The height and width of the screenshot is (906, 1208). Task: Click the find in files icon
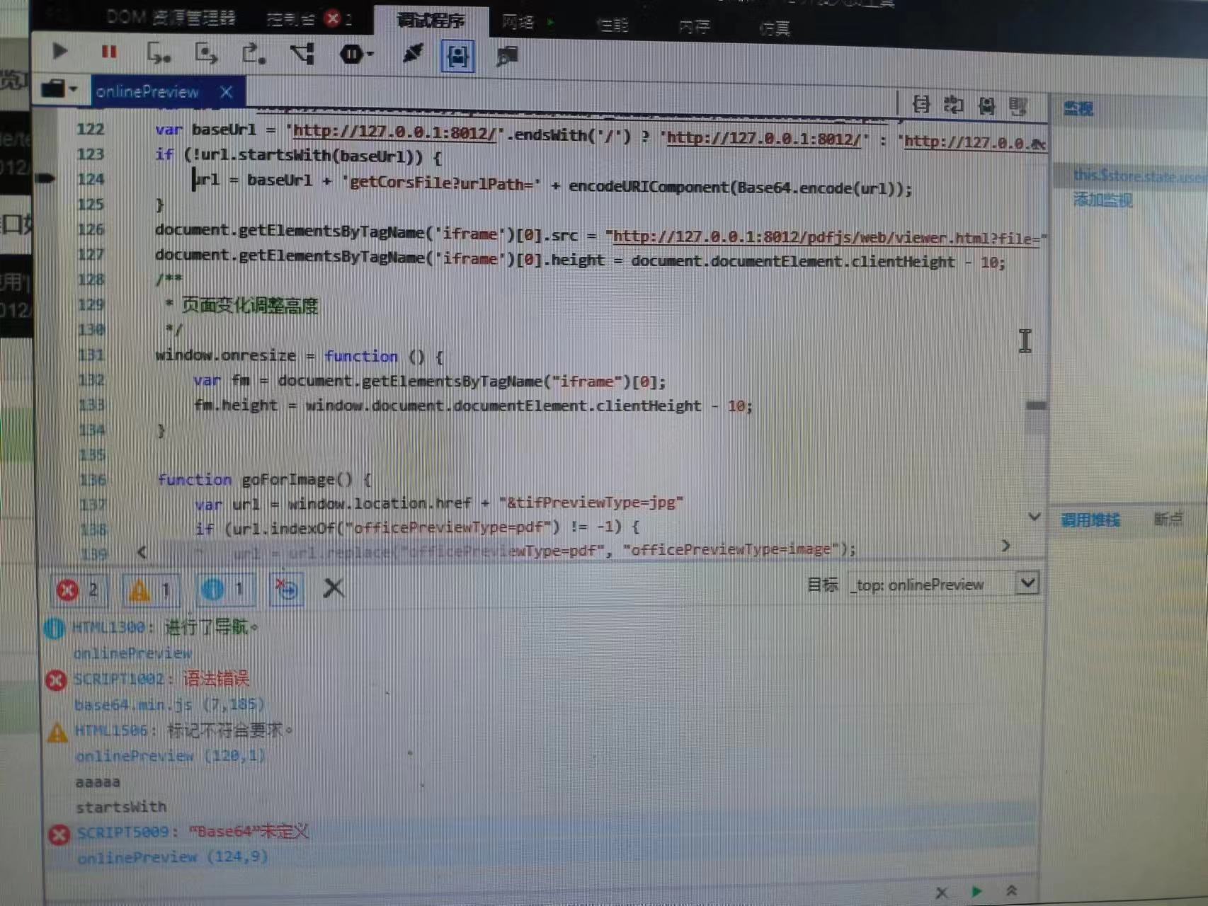point(506,56)
